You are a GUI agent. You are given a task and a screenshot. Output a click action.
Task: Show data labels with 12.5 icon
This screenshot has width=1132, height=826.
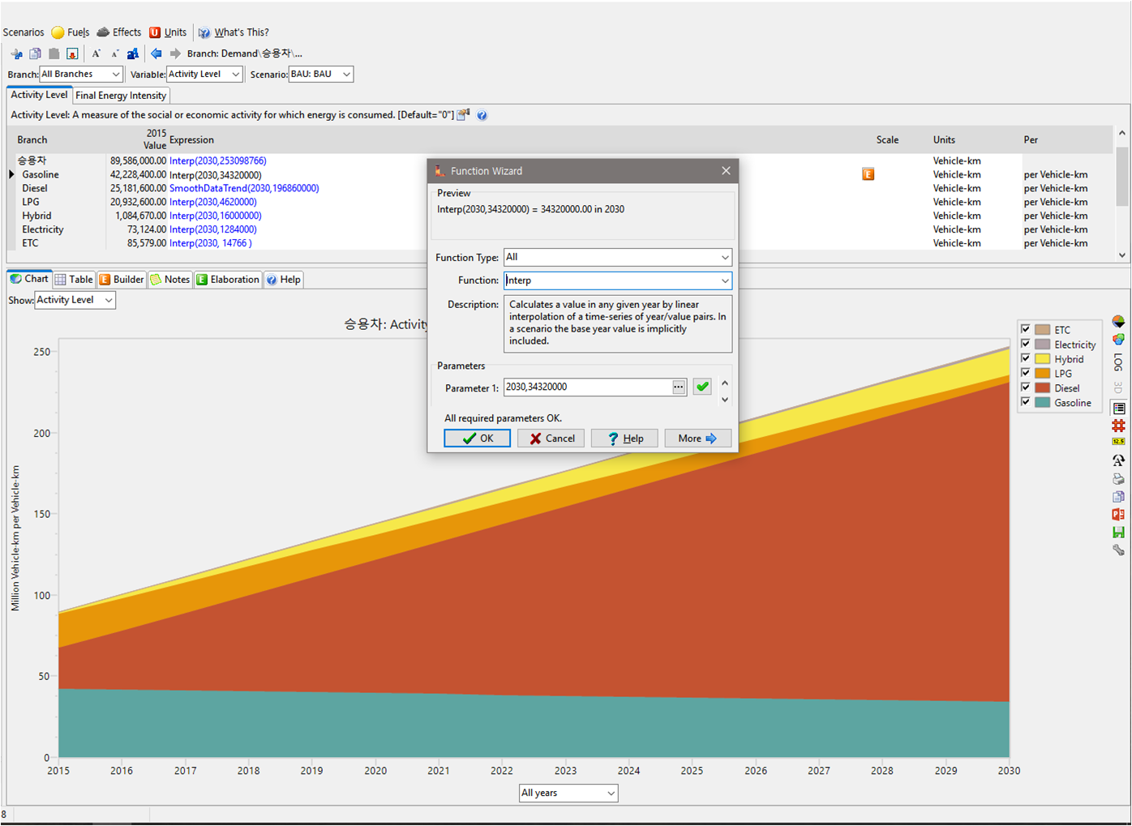[x=1118, y=442]
